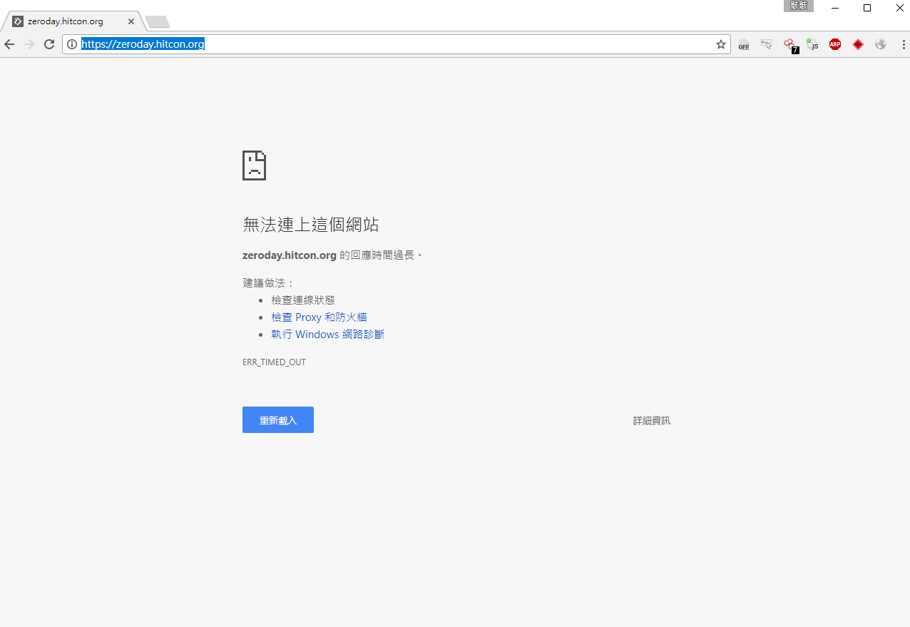Click the 重新載入 reload button
Viewport: 910px width, 627px height.
(278, 420)
